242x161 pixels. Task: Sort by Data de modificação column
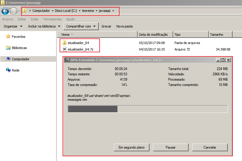click(x=155, y=35)
